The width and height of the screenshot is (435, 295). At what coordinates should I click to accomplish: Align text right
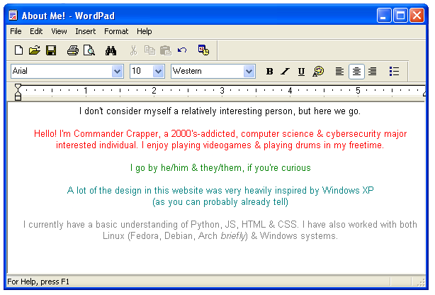(373, 72)
